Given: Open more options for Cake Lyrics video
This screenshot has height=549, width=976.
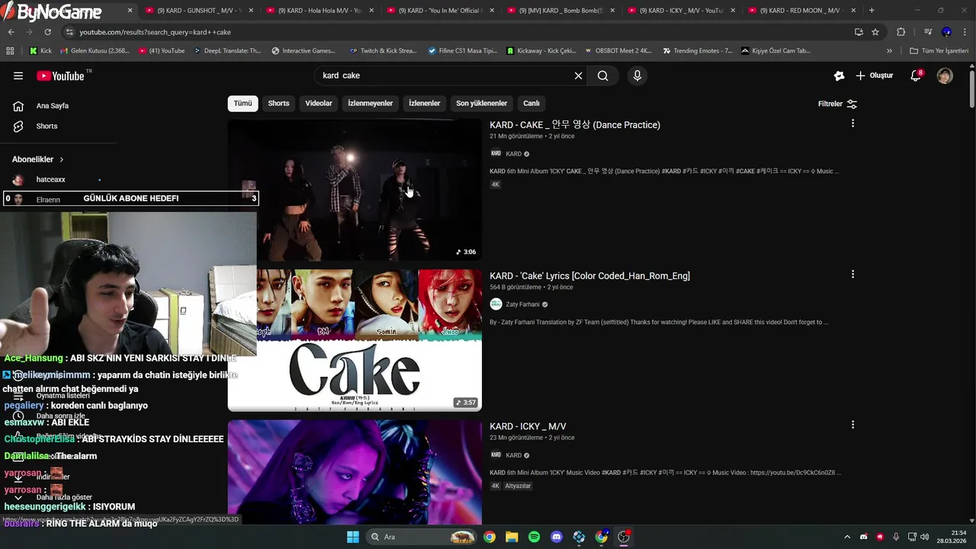Looking at the screenshot, I should click(x=852, y=274).
